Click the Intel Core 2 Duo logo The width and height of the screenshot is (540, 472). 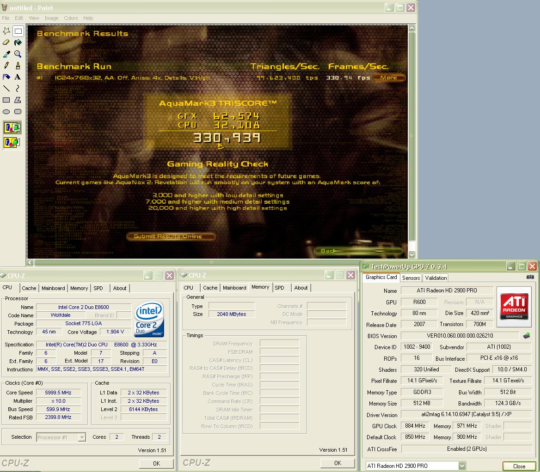click(149, 320)
